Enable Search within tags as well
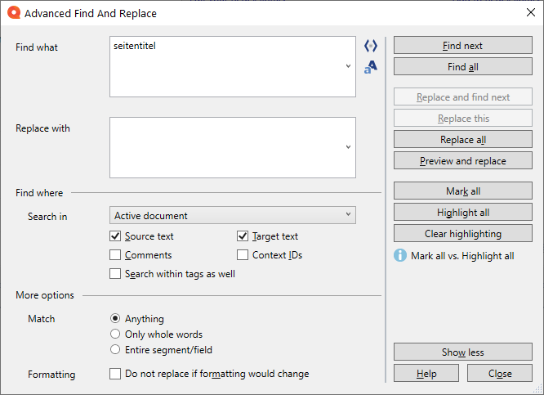544x395 pixels. point(115,274)
